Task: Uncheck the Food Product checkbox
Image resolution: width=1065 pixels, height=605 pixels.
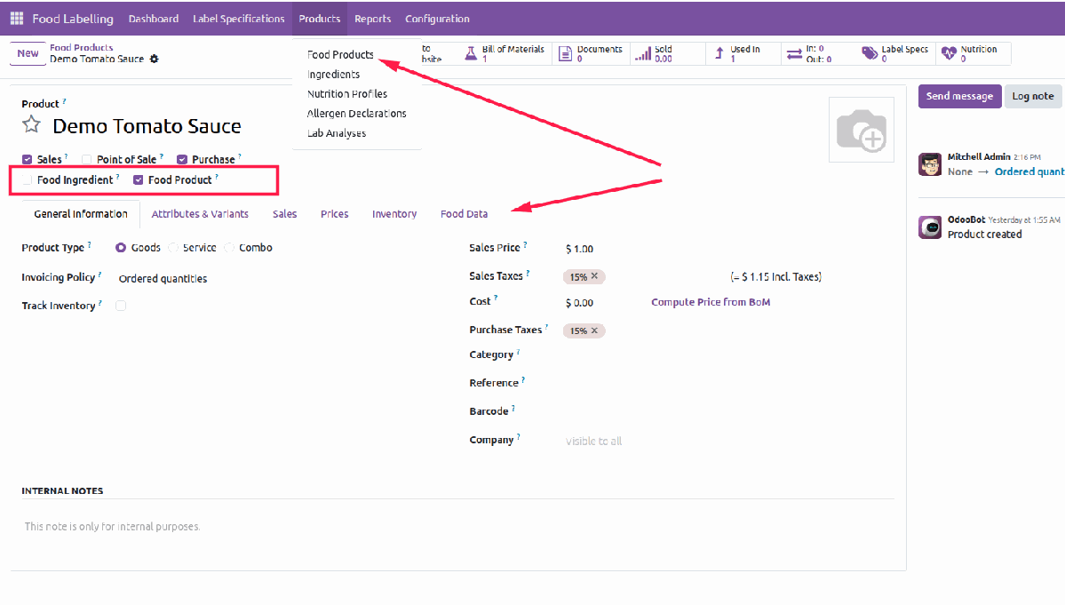Action: click(x=139, y=180)
